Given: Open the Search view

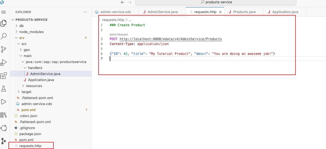Looking at the screenshot, I should click(x=4, y=36).
